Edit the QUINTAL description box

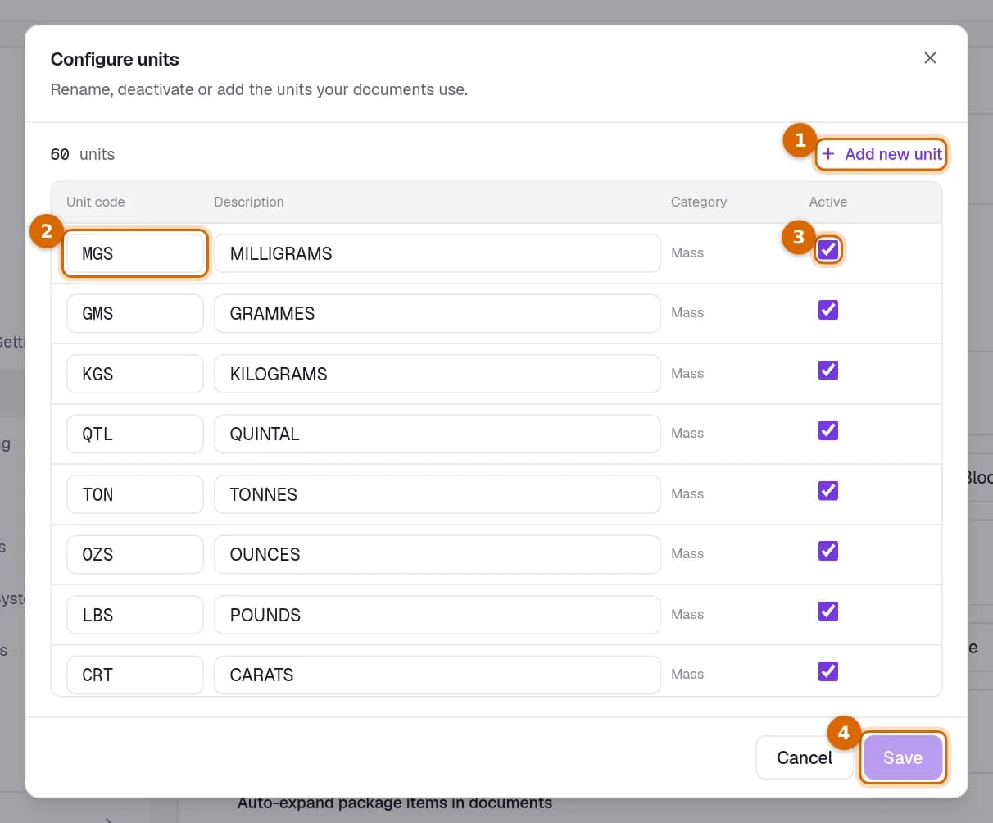pyautogui.click(x=438, y=434)
